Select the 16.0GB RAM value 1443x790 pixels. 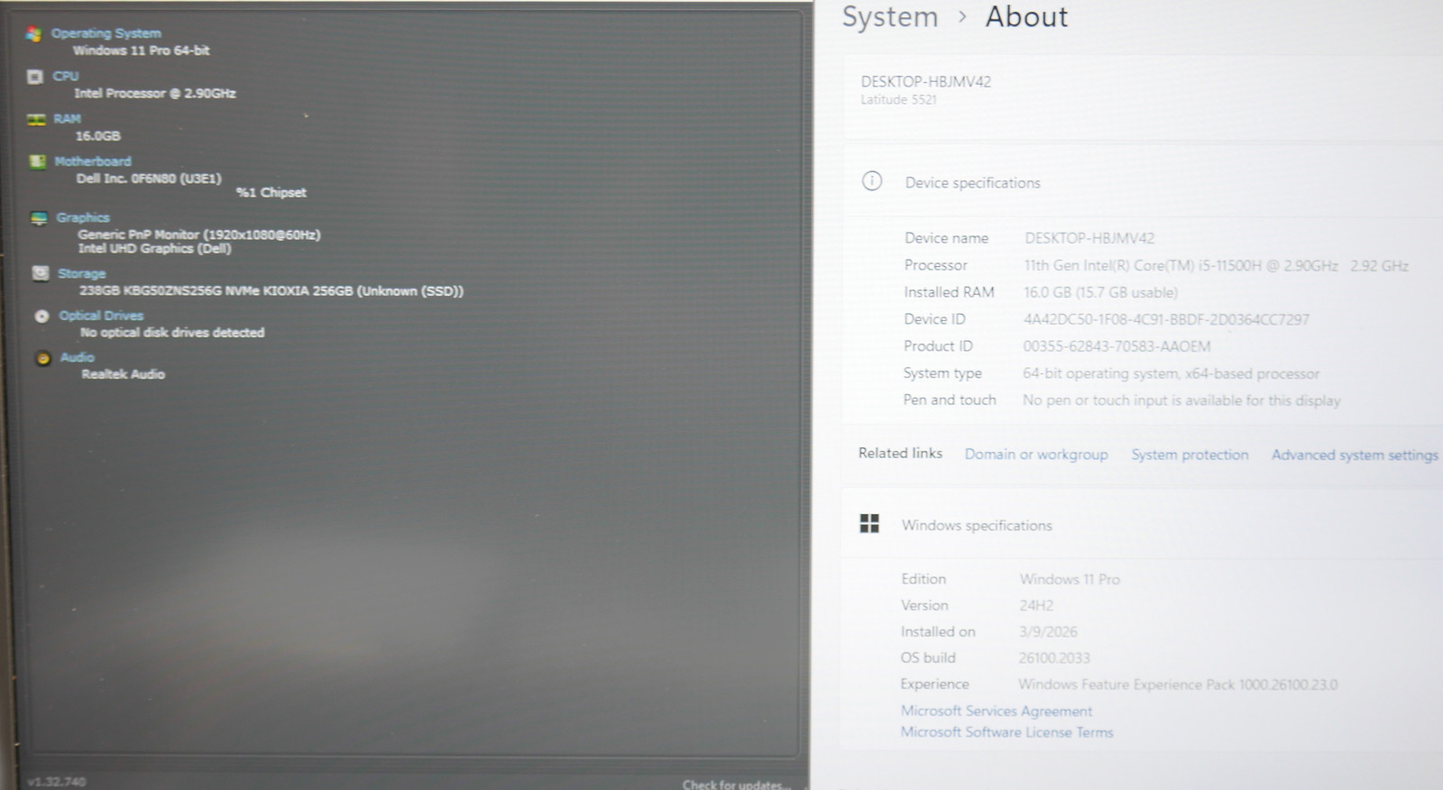[x=98, y=136]
